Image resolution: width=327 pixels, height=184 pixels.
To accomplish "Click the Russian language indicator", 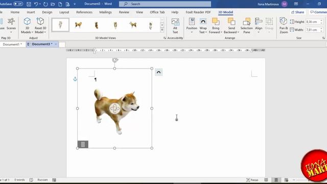I will click(42, 180).
